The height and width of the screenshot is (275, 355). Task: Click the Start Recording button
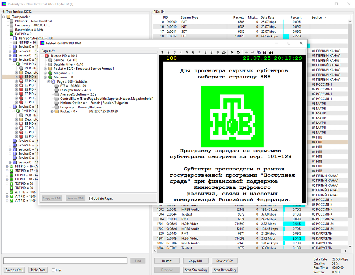click(x=225, y=270)
